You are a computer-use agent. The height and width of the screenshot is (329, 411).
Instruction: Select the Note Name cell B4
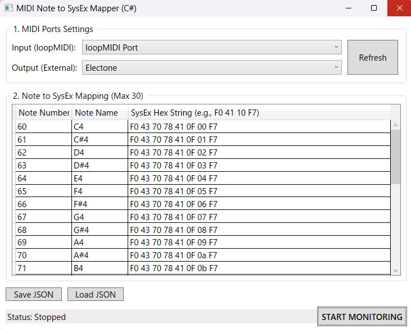click(100, 268)
